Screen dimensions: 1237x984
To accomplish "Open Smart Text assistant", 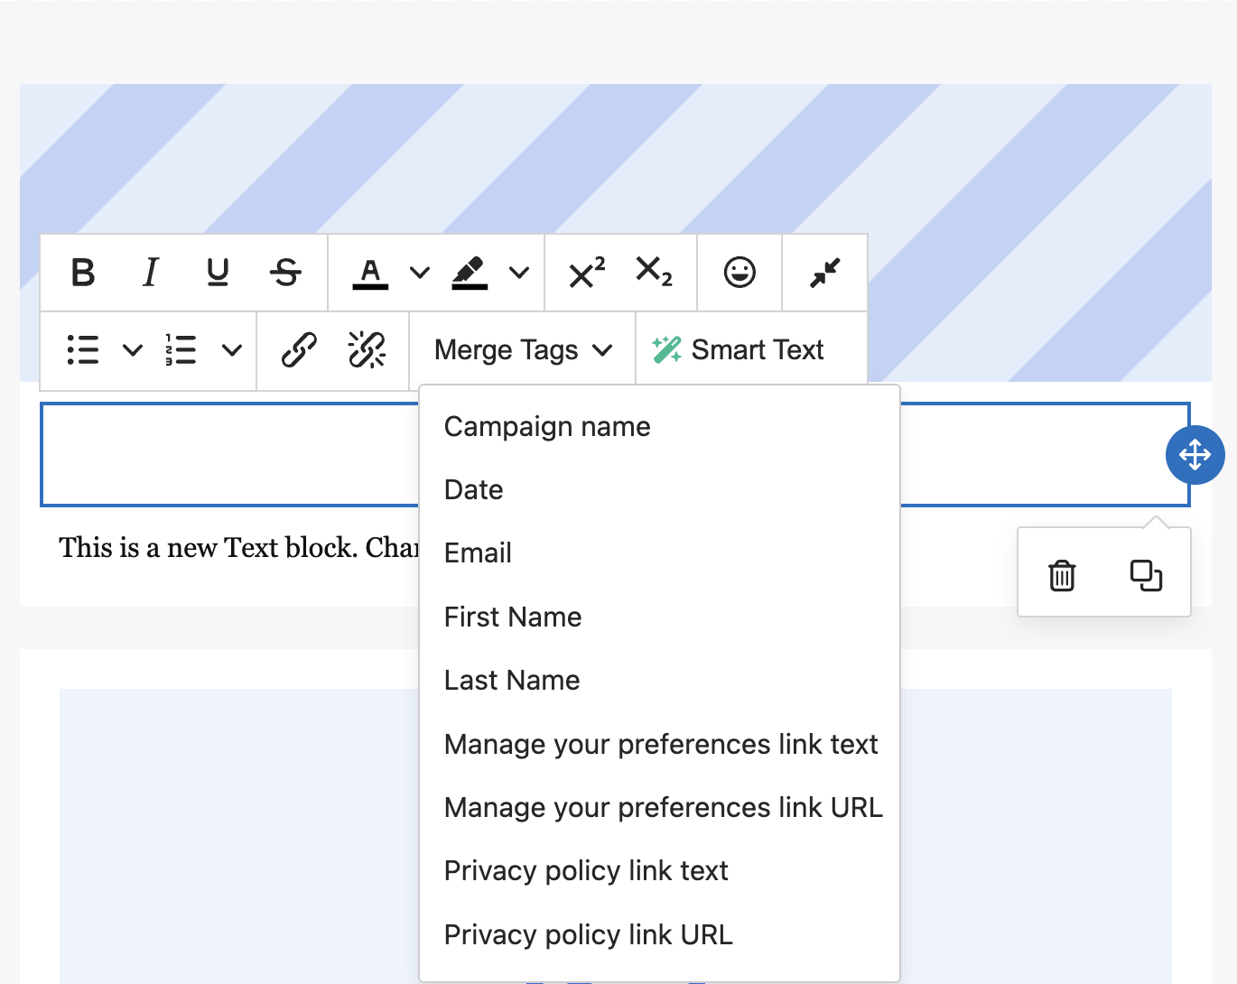I will point(739,350).
